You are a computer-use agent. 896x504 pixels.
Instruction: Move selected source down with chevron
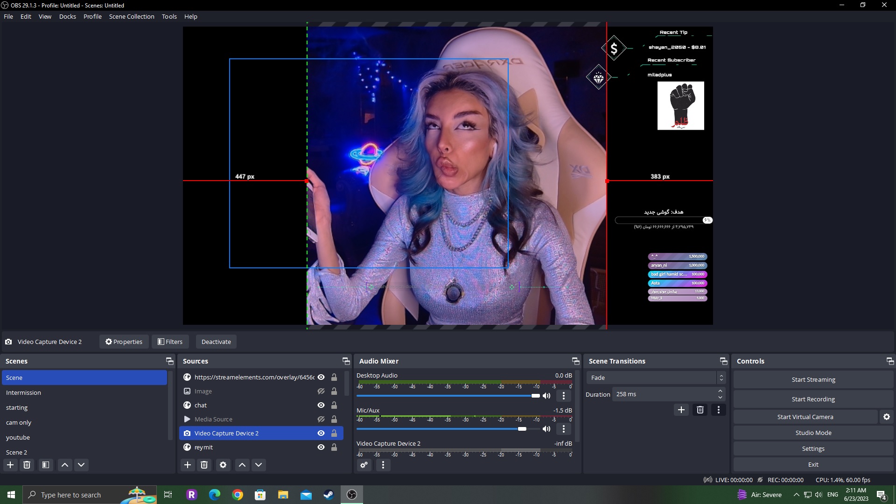tap(259, 465)
